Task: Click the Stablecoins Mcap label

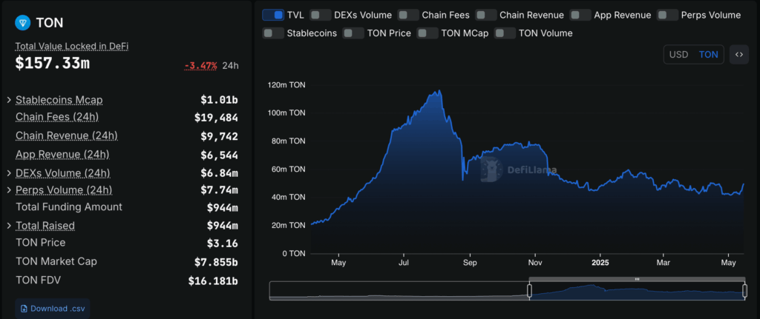Action: 59,100
